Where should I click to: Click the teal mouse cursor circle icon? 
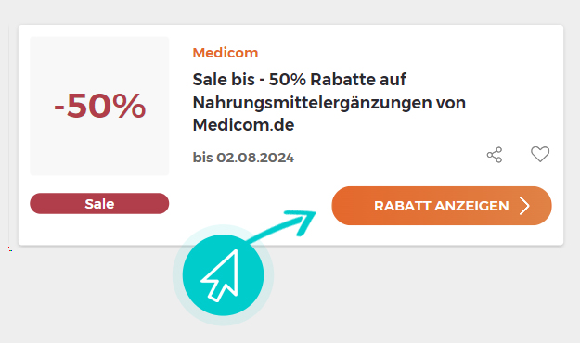tap(223, 275)
